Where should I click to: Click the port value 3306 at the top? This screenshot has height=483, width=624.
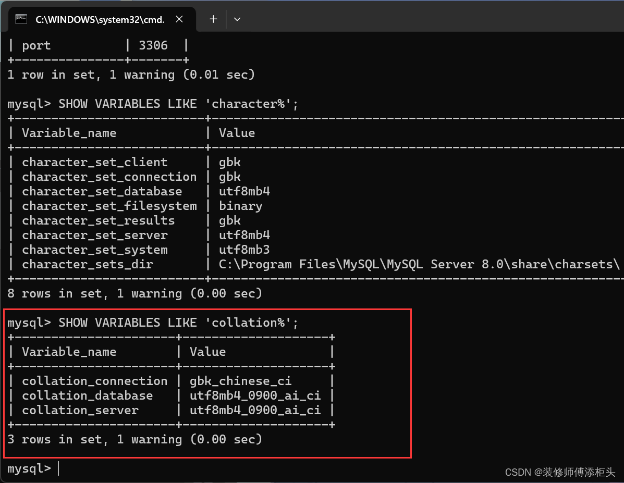(153, 45)
